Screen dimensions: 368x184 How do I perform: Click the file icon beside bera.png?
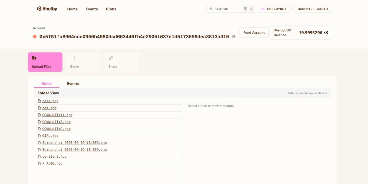click(39, 101)
